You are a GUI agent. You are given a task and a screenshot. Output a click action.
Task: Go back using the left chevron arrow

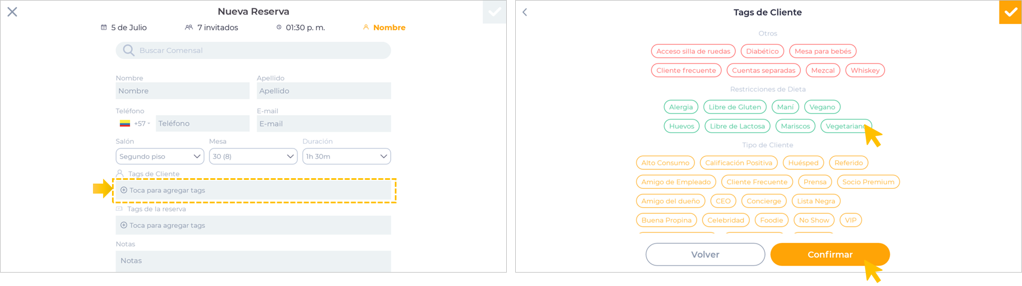525,12
